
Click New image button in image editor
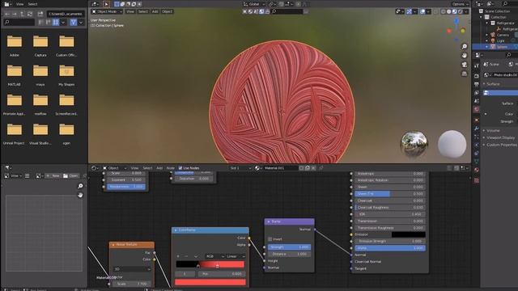click(53, 176)
